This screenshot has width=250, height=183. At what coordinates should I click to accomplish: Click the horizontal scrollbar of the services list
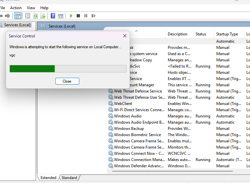coord(173,171)
